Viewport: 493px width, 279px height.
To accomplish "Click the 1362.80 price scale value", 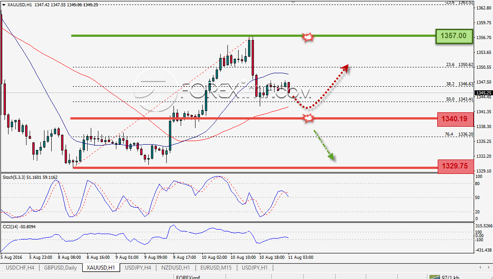I will (x=484, y=8).
